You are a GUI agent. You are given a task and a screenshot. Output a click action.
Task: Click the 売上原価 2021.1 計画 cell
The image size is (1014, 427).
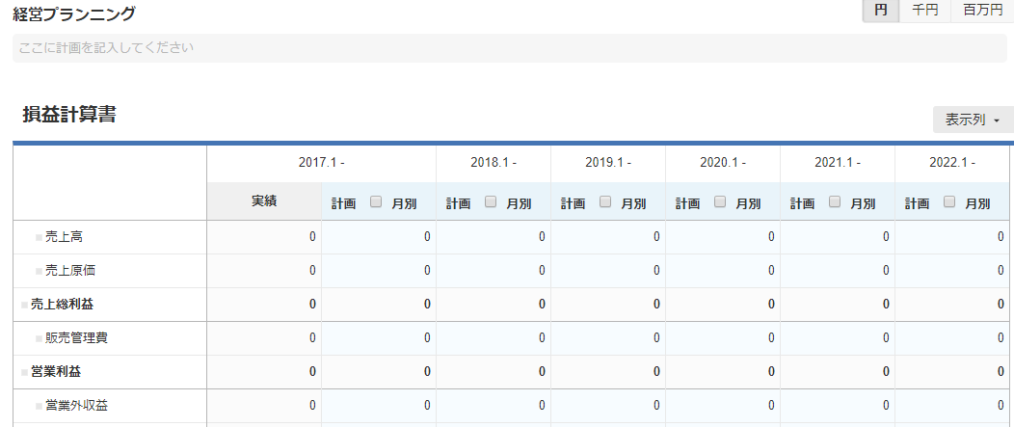point(838,271)
